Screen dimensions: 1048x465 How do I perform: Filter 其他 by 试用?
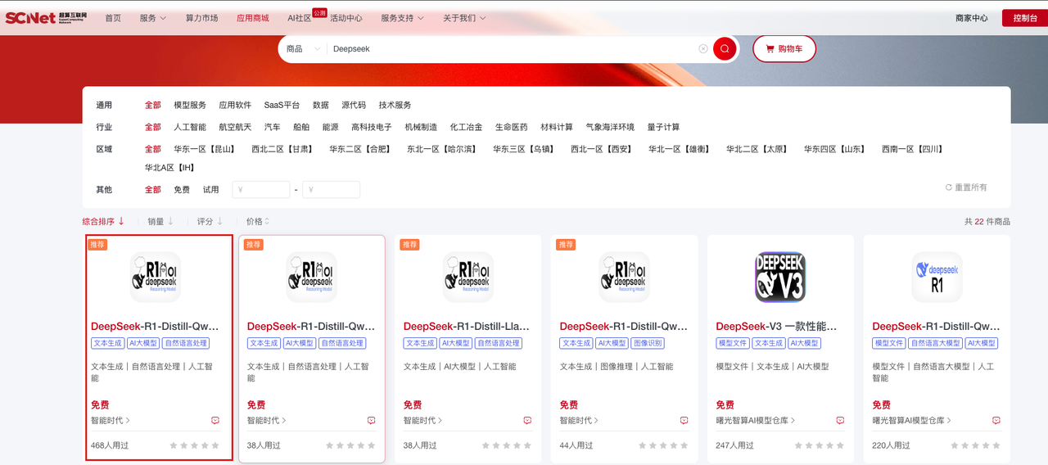point(211,189)
